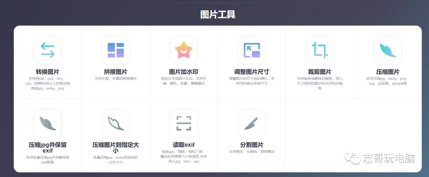The height and width of the screenshot is (177, 429).
Task: Click the 拼接图片 title text
Action: point(116,72)
